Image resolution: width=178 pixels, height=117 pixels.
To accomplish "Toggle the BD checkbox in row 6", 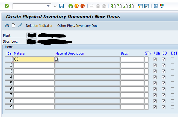I will [164, 89].
